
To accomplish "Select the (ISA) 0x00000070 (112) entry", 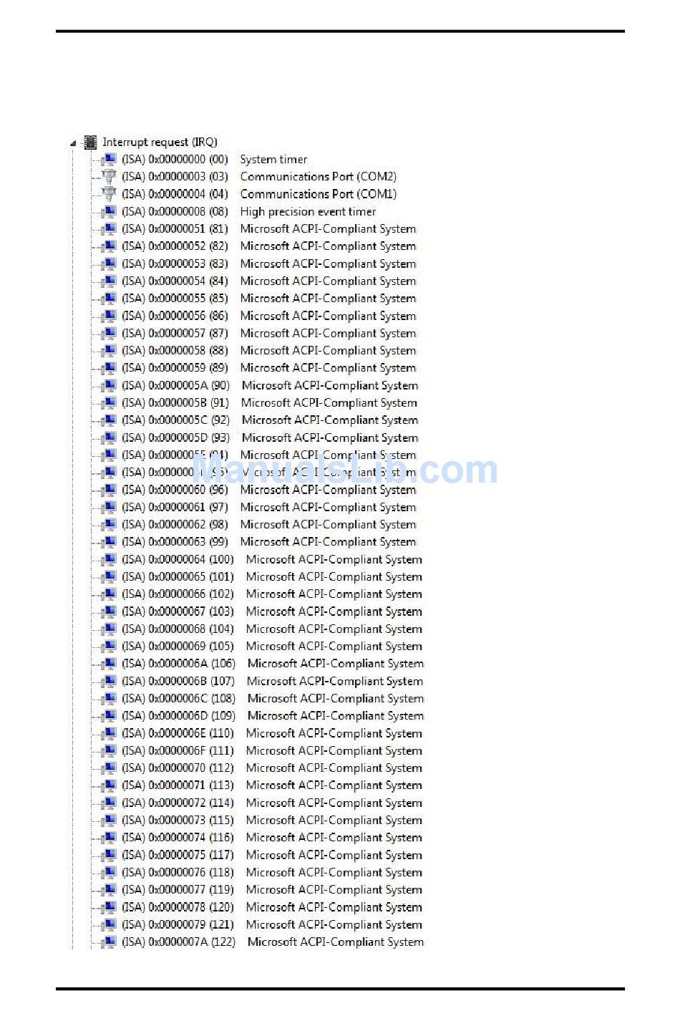I will [x=272, y=768].
